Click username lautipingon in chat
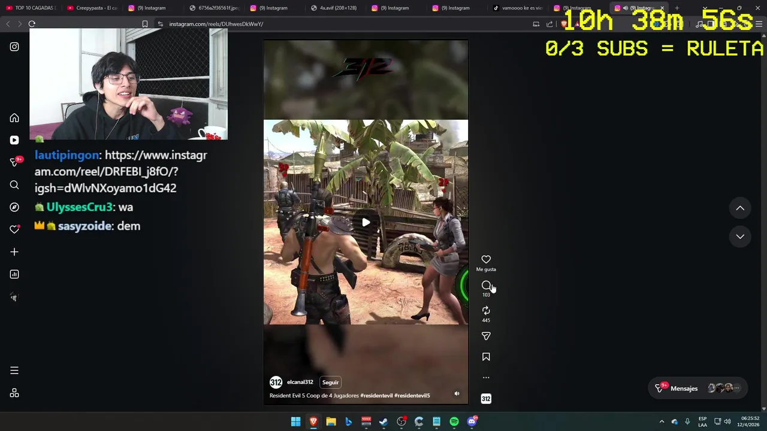Image resolution: width=767 pixels, height=431 pixels. click(67, 155)
